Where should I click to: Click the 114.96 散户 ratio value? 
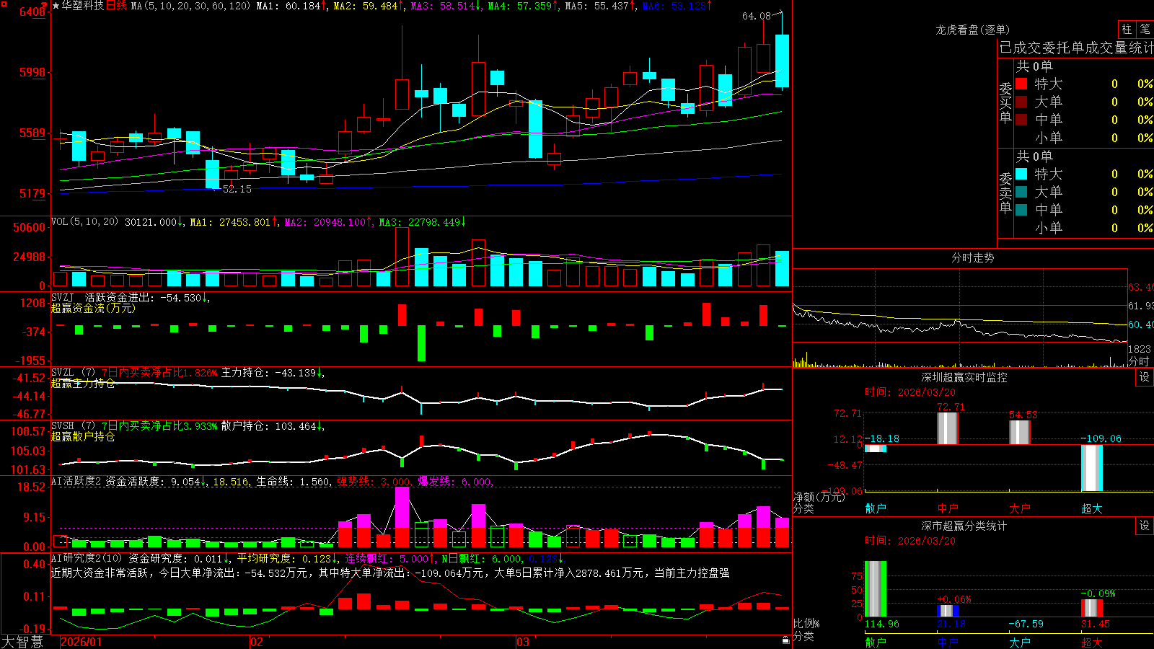tap(882, 624)
